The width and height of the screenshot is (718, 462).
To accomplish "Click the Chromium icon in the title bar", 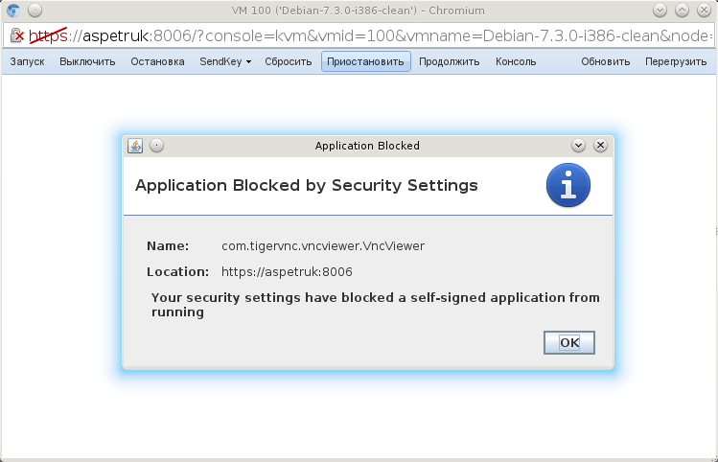I will click(x=12, y=12).
